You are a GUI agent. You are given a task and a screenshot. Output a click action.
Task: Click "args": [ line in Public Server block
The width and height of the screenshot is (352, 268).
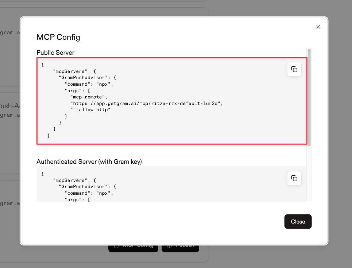click(x=77, y=91)
